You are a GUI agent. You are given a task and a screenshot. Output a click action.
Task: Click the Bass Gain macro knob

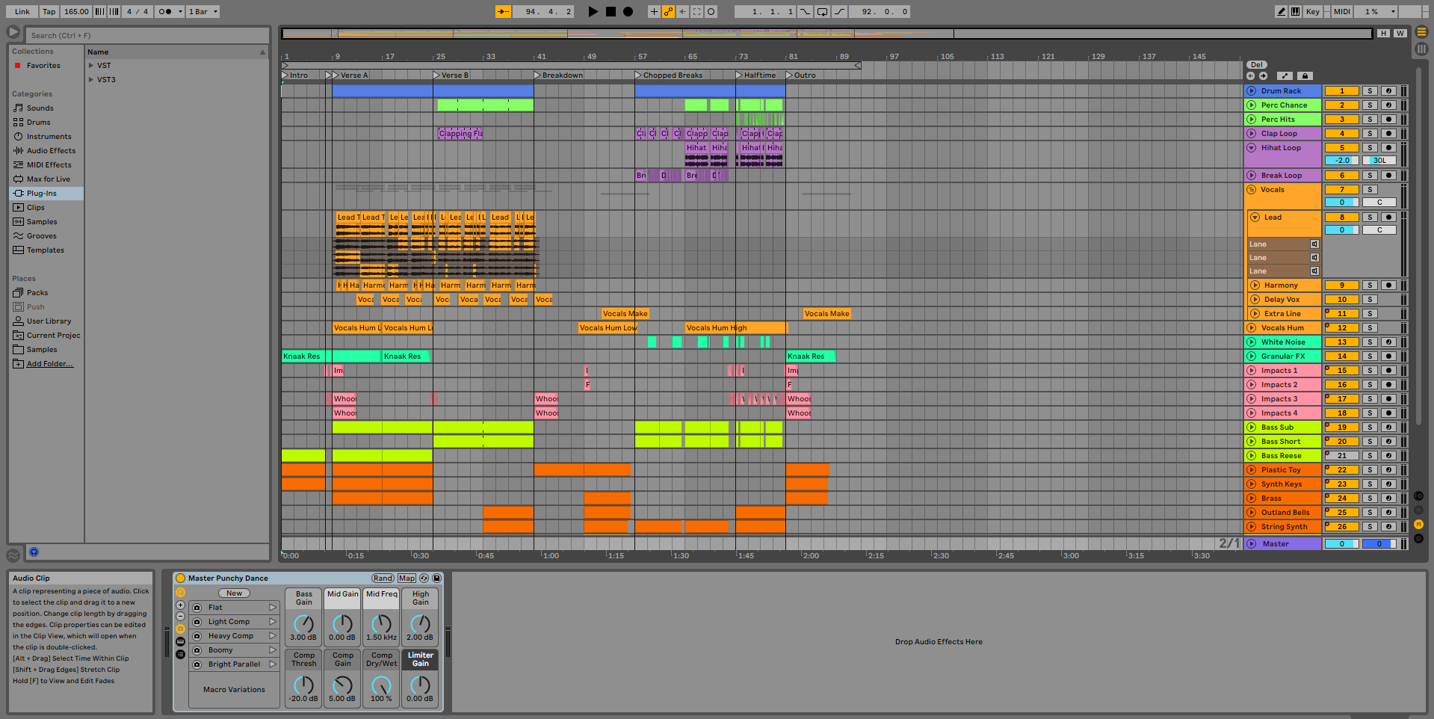click(x=303, y=623)
